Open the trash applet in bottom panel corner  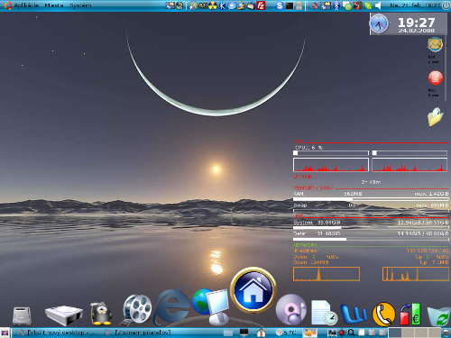[446, 333]
